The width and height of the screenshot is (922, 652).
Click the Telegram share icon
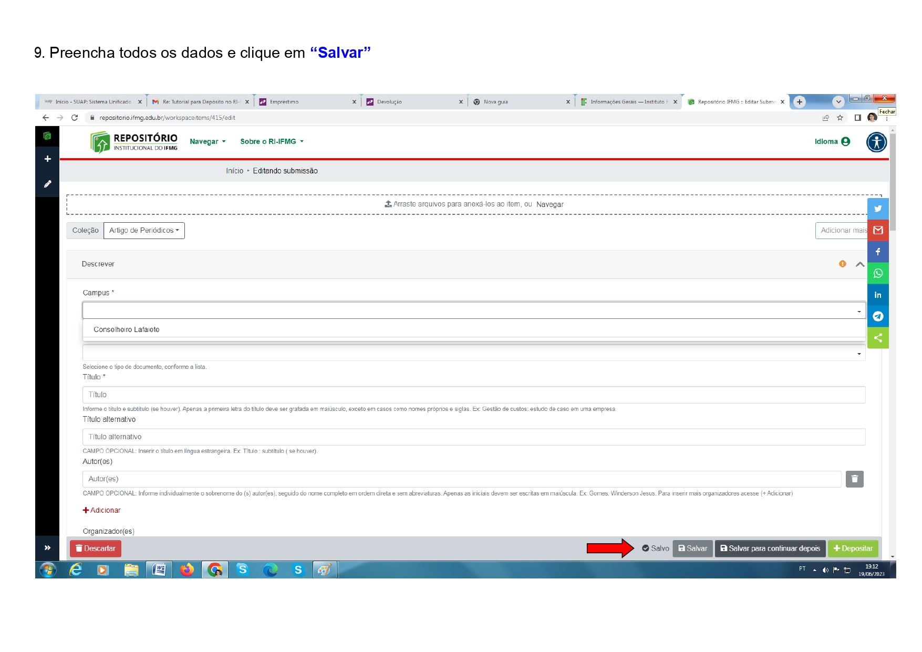[877, 316]
